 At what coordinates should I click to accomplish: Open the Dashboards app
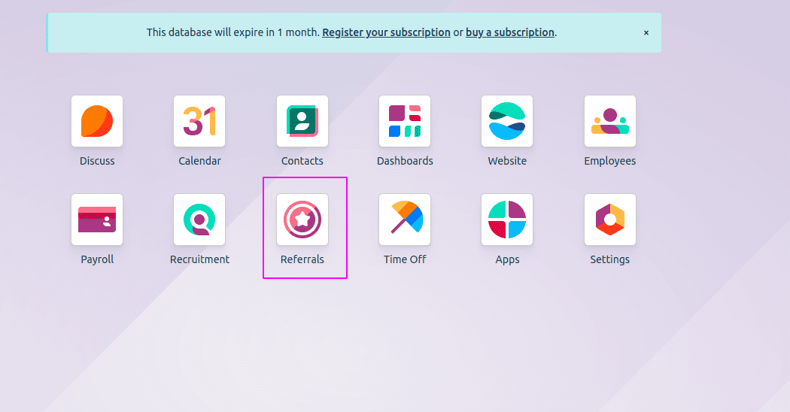405,121
